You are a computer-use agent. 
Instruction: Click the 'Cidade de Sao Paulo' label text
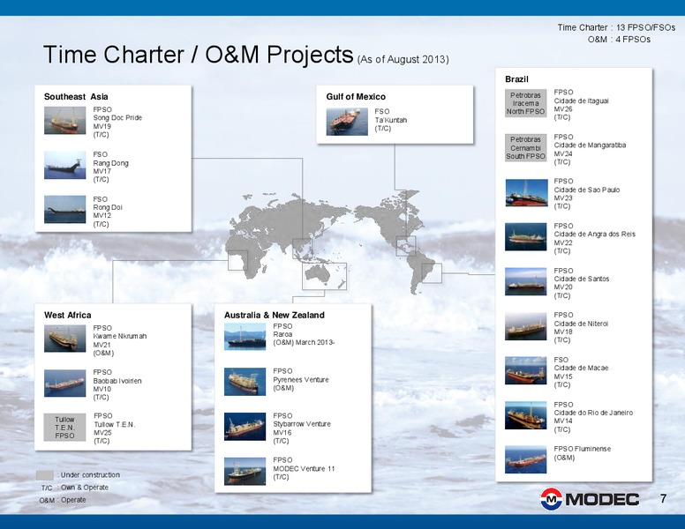(x=587, y=190)
